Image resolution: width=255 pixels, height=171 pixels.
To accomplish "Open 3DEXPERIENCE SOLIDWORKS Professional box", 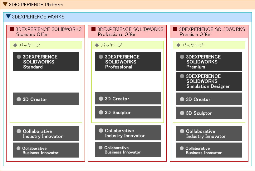I will (x=128, y=61).
